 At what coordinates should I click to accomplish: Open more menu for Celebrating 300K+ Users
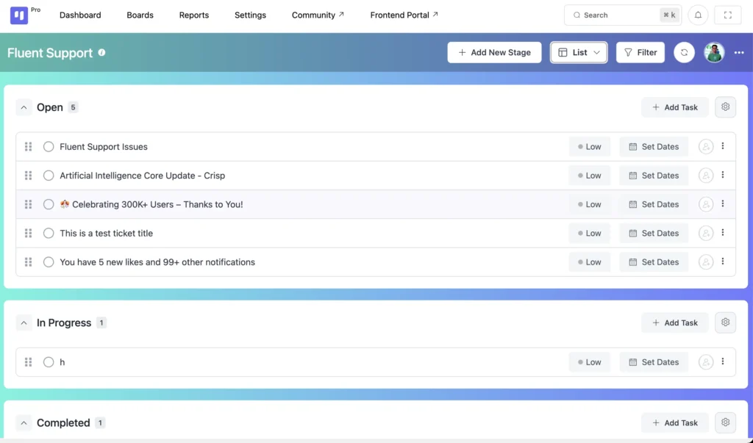(723, 204)
